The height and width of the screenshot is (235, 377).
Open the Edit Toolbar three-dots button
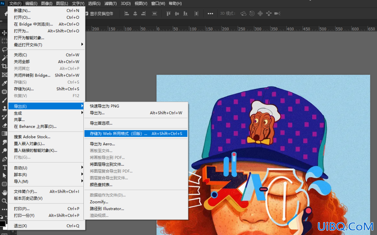(x=4, y=209)
